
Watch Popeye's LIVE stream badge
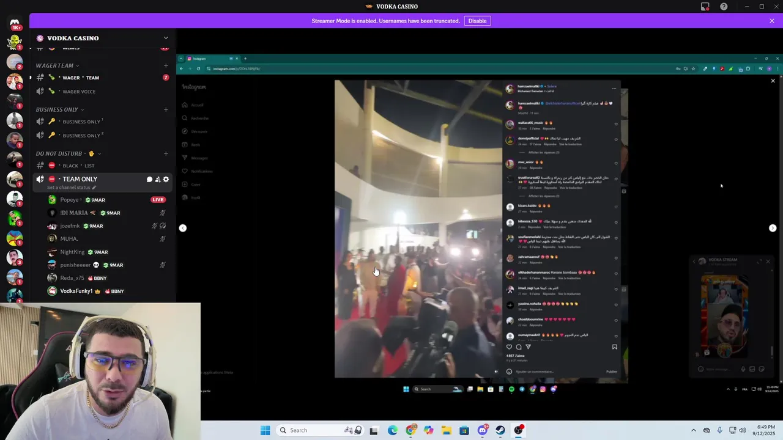[158, 200]
